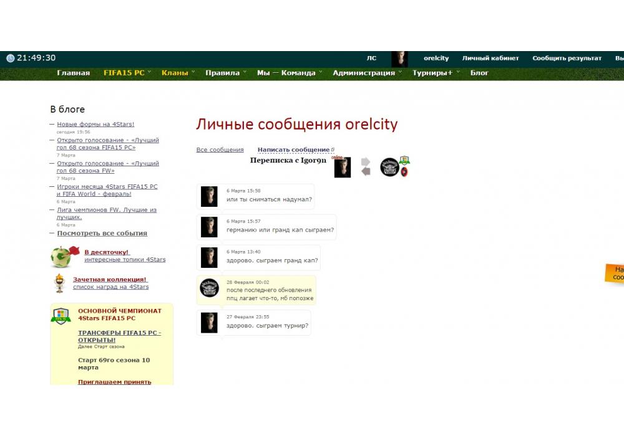The image size is (624, 436).
Task: Click the green shield championship badge icon
Action: pos(61,316)
